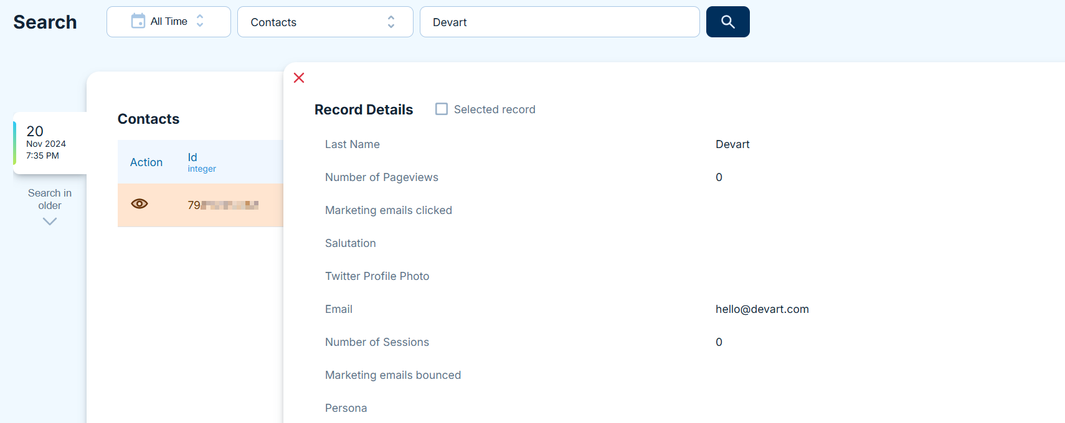The height and width of the screenshot is (423, 1065).
Task: Open the Contacts object type dropdown
Action: coord(325,22)
